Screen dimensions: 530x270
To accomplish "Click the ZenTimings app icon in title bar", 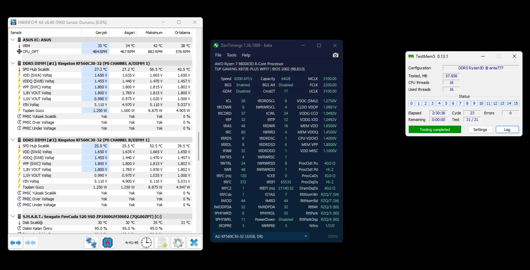I will coord(216,45).
